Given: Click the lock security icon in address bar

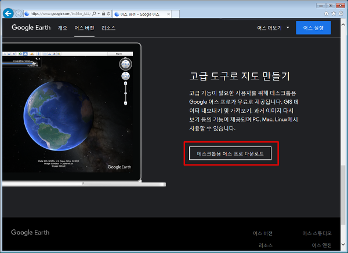Looking at the screenshot, I should pos(103,14).
